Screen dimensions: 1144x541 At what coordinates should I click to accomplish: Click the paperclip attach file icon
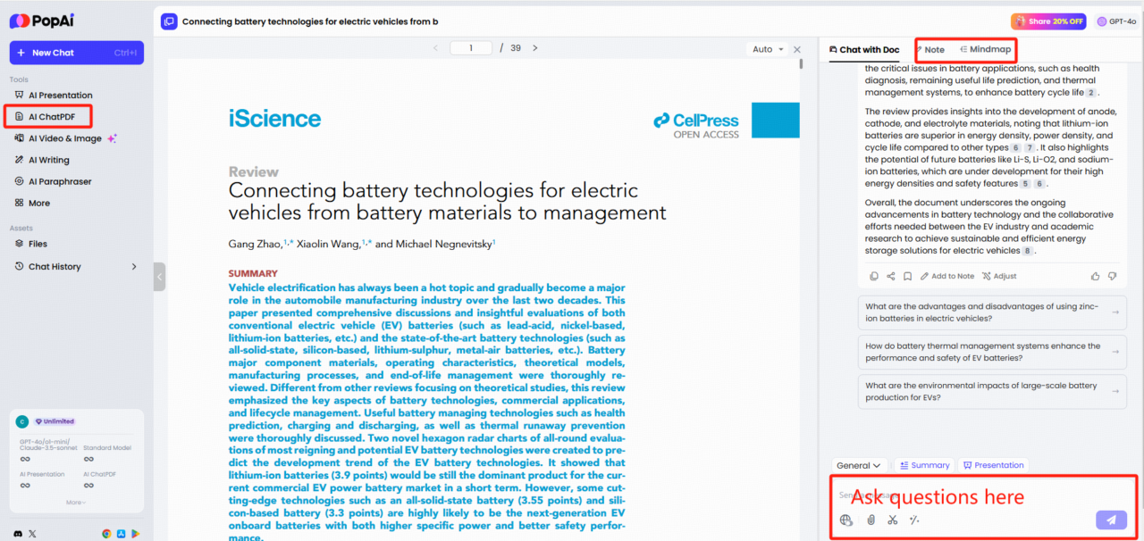(871, 520)
